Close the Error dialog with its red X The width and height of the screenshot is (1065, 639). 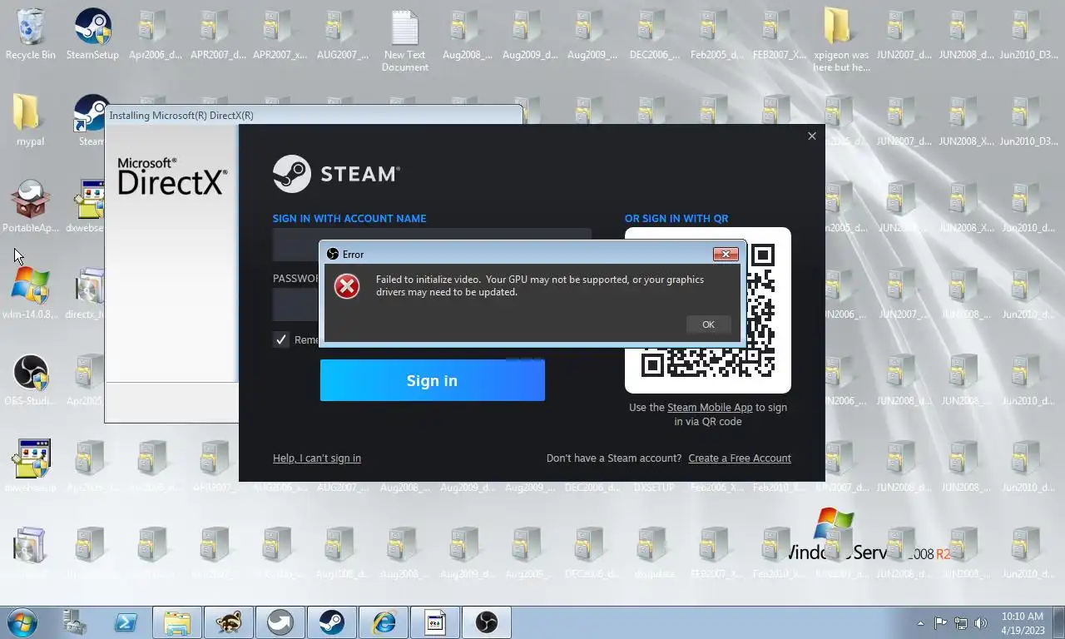point(726,254)
